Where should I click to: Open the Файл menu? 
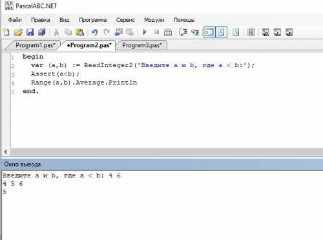15,20
